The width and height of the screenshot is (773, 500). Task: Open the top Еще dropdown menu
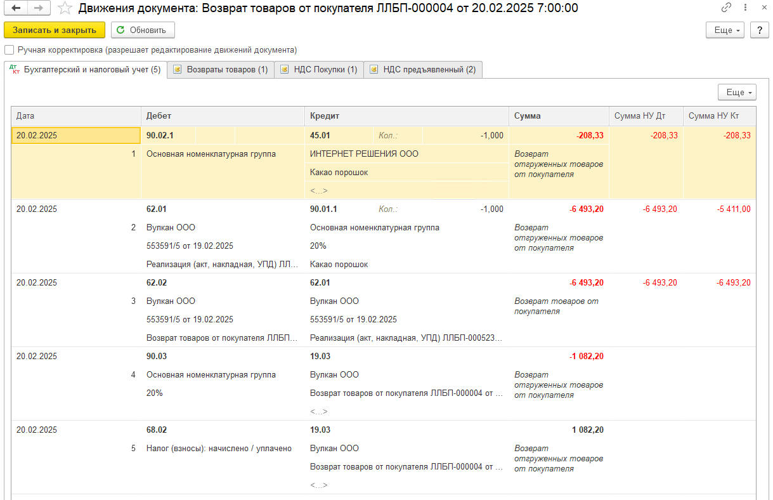(x=725, y=30)
